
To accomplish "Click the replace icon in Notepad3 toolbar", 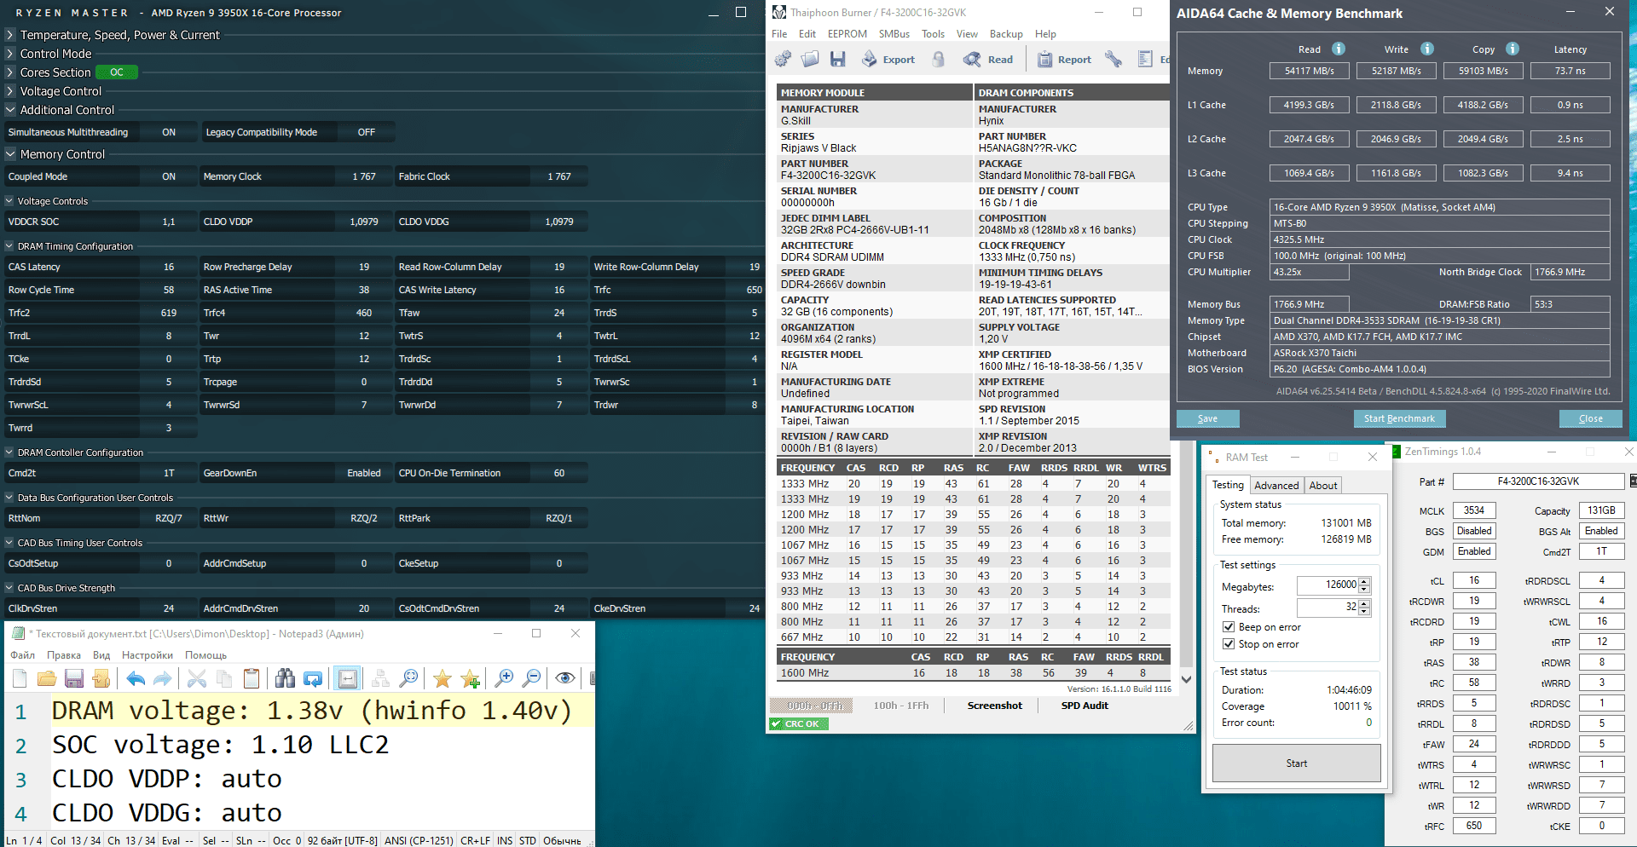I will 313,678.
